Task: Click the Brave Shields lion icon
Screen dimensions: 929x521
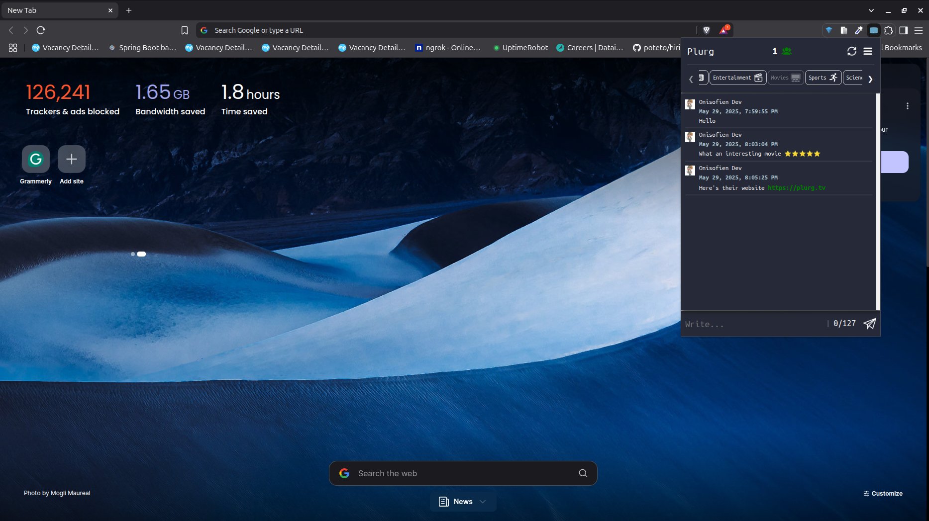Action: tap(706, 30)
